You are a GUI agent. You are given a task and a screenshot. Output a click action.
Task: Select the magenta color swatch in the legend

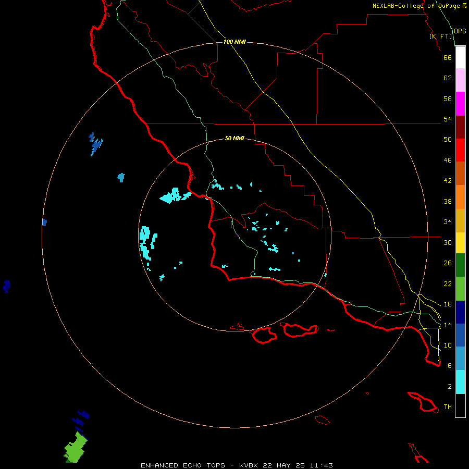tap(460, 104)
